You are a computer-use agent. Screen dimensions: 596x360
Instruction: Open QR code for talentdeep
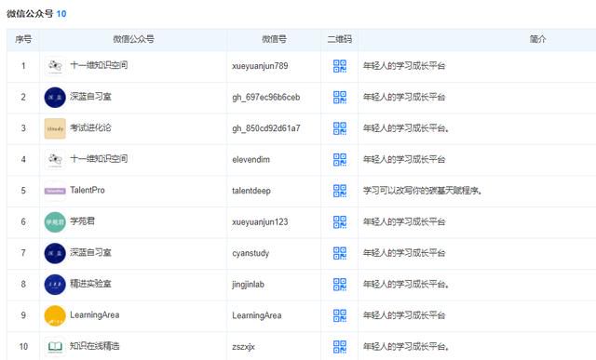(339, 191)
